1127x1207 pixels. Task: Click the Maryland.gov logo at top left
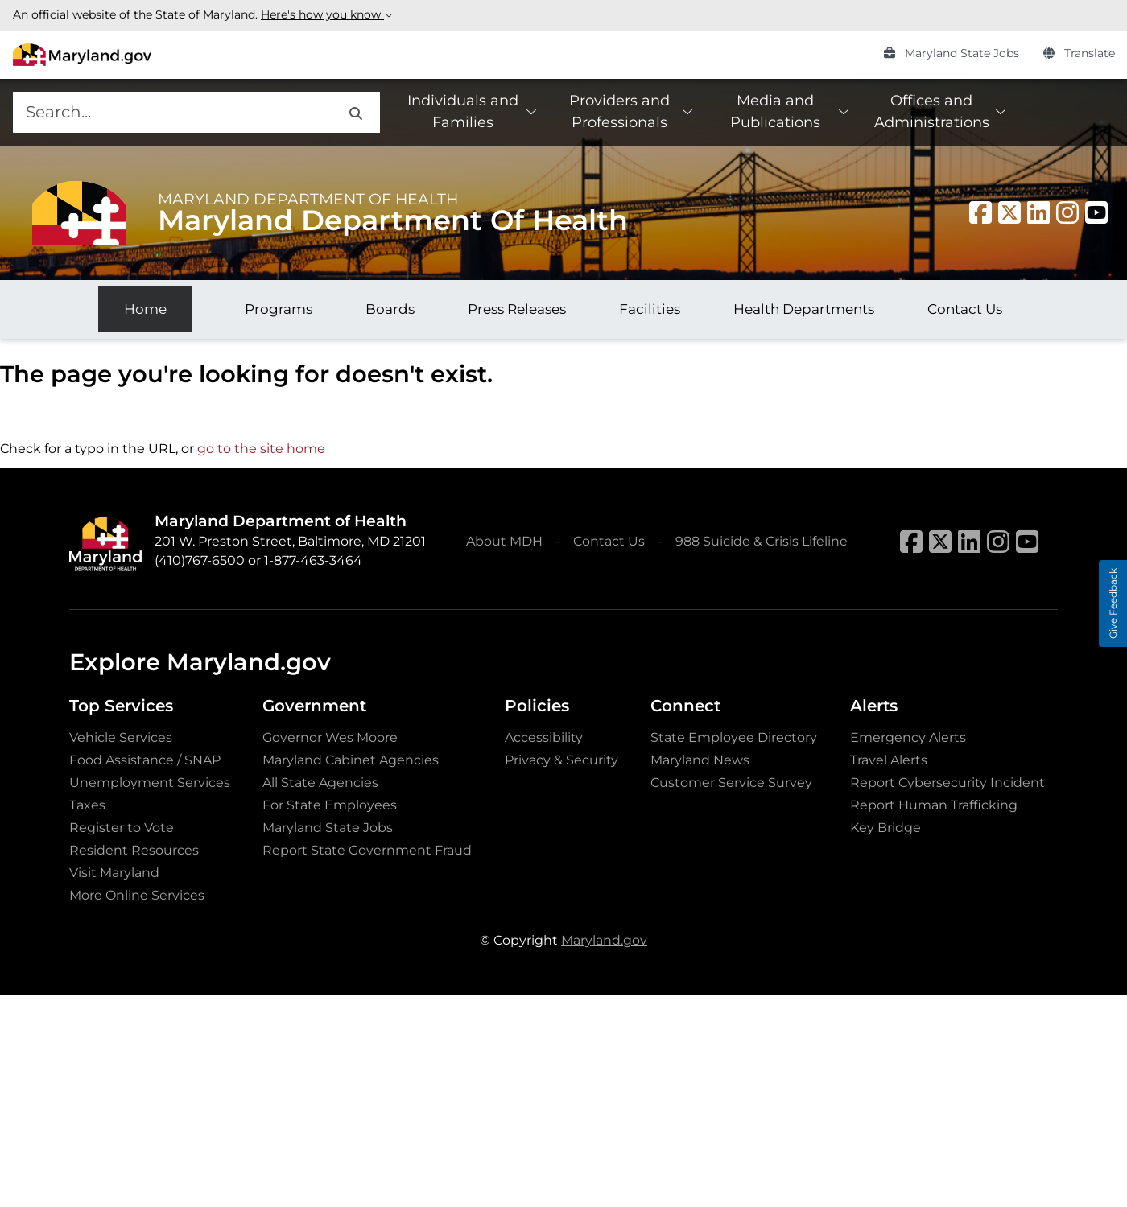pos(82,55)
